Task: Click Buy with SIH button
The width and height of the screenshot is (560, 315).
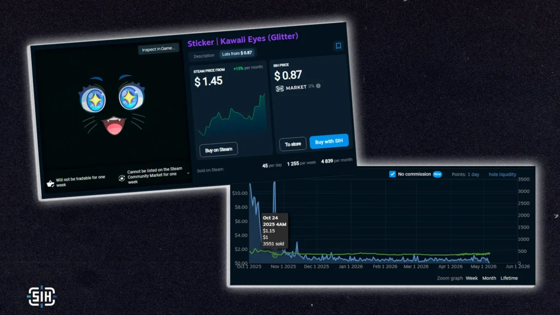Action: click(x=329, y=142)
